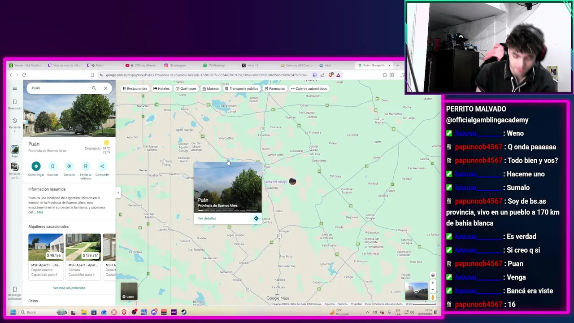Viewport: 574px width, 323px height.
Task: Click Ver más alojamientos link
Action: pyautogui.click(x=69, y=288)
